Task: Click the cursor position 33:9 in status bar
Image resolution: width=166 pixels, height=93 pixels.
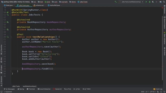Action: point(142,92)
